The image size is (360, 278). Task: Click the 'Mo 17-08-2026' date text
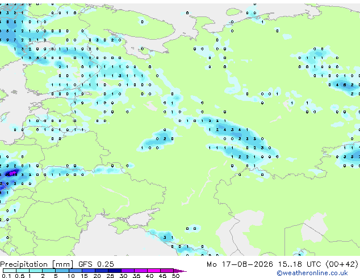[x=240, y=264]
